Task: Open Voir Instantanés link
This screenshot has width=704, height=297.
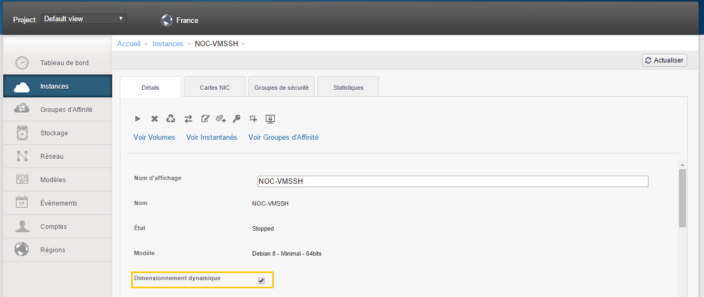Action: [212, 138]
